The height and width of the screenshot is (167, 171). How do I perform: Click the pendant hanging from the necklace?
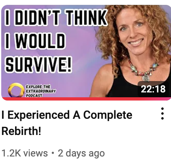[x=146, y=78]
